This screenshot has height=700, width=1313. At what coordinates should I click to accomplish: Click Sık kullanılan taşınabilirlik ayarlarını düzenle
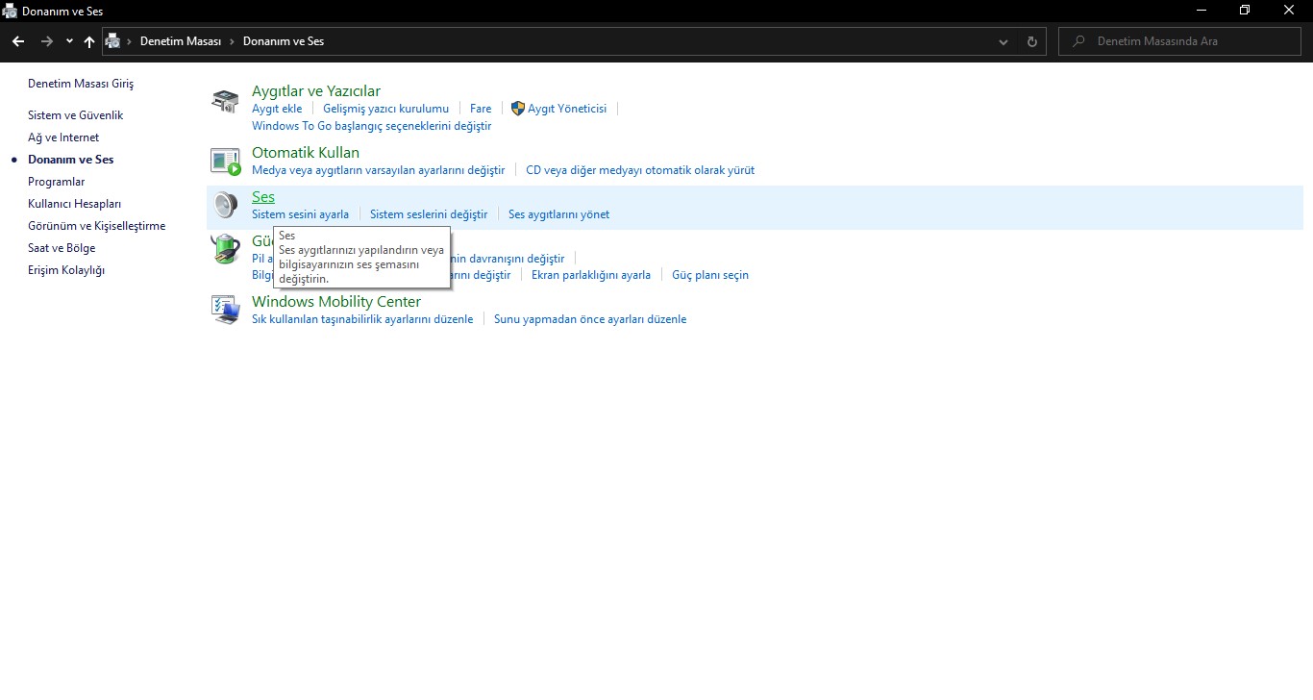click(x=362, y=319)
